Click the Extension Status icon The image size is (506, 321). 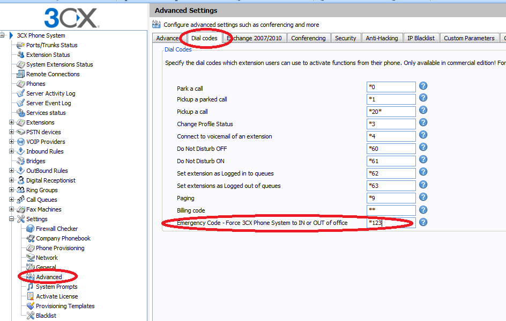(21, 55)
